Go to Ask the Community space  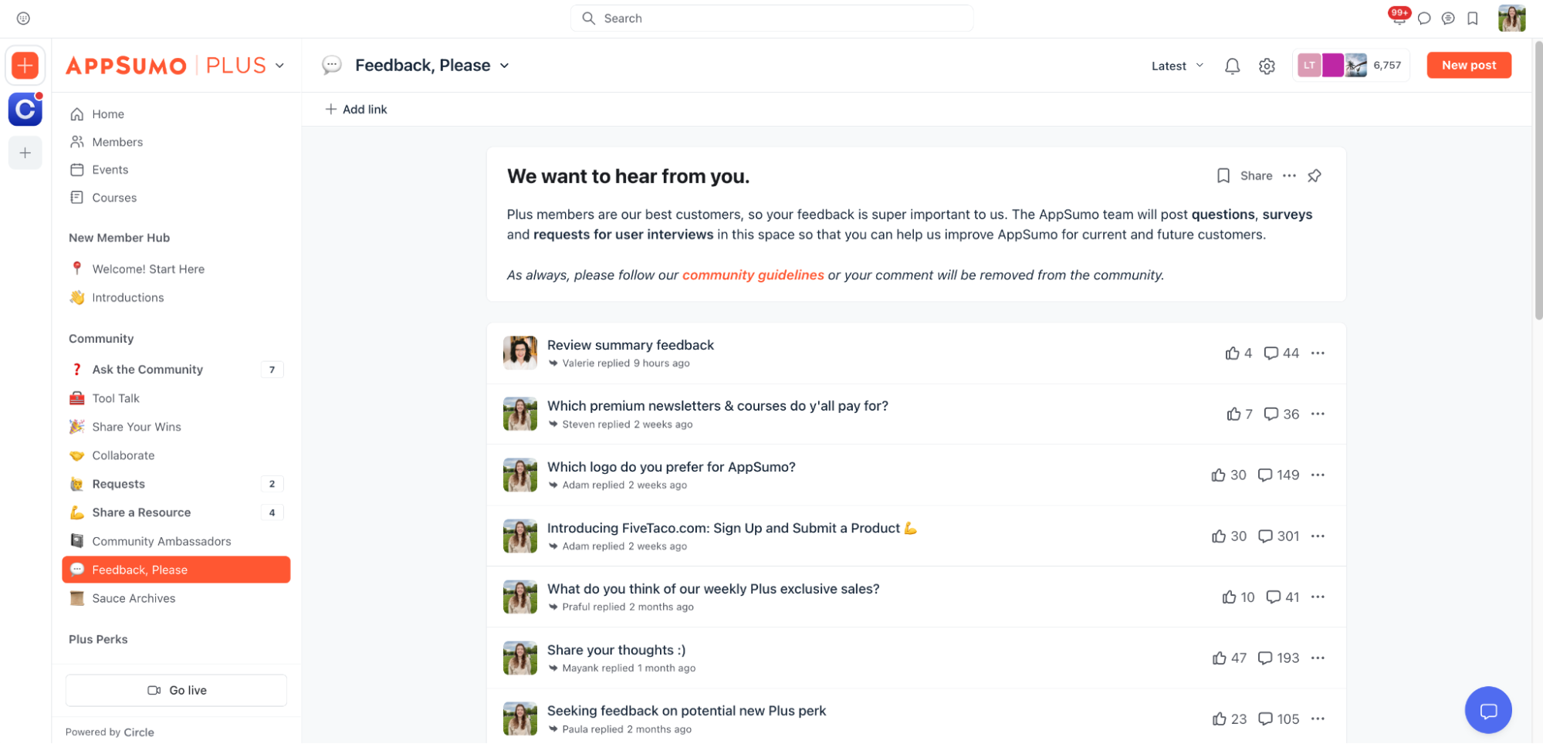[x=147, y=370]
